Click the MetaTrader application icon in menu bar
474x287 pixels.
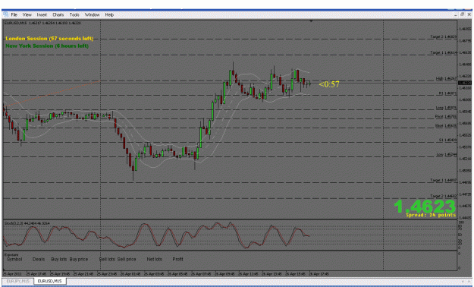click(5, 14)
